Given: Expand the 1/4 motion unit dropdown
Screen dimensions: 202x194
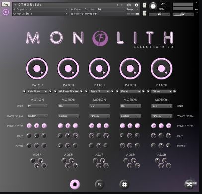Looking at the screenshot, I should tap(37, 106).
